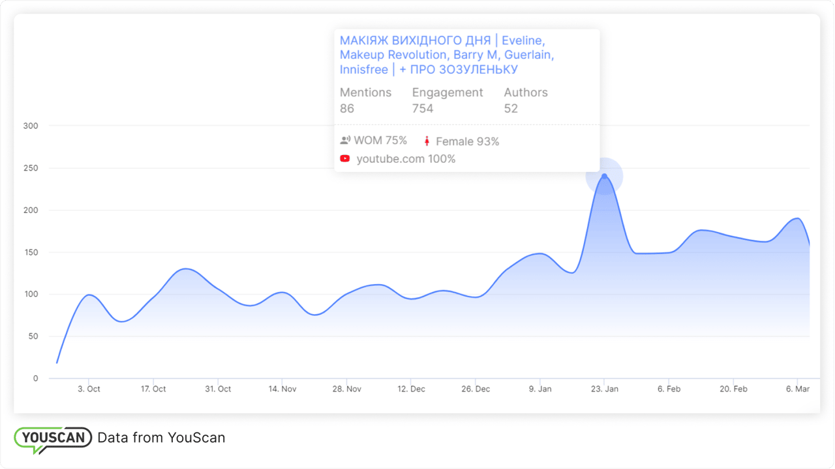Click the 'WOM 75%' text
The image size is (835, 469).
[380, 141]
